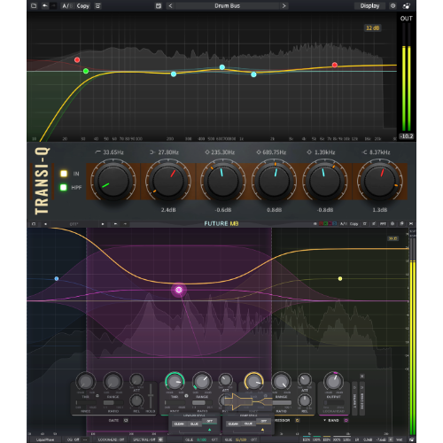Open the Drum Bus preset name selector

[227, 6]
